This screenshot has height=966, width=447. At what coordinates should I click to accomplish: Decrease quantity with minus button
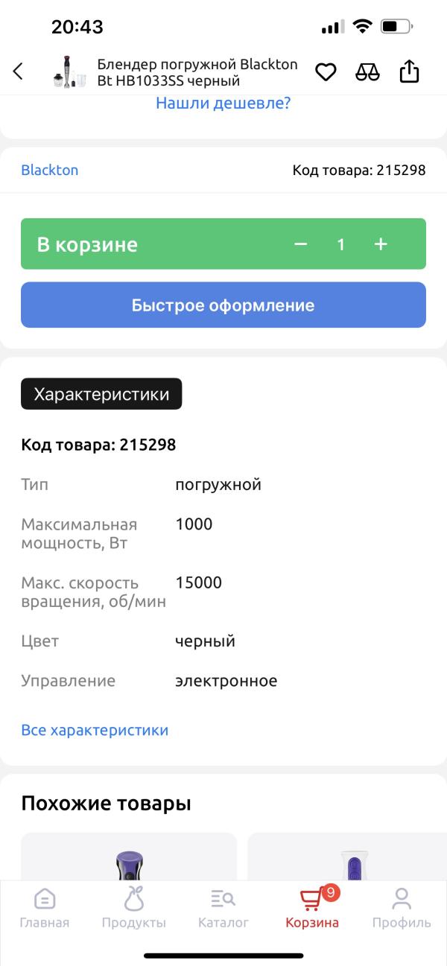tap(301, 244)
